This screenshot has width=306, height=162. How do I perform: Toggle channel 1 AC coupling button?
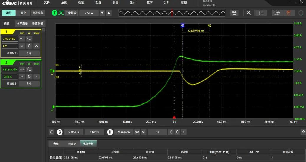tap(29, 33)
